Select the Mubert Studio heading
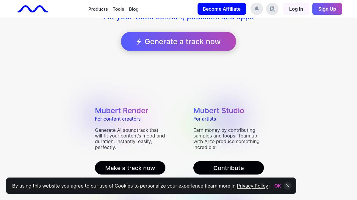This screenshot has height=200, width=357. pyautogui.click(x=219, y=111)
